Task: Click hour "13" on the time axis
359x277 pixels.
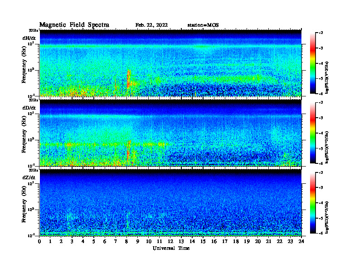Action: 181,242
